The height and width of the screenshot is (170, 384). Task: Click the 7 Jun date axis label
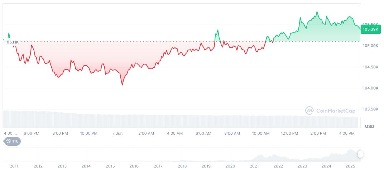(117, 133)
